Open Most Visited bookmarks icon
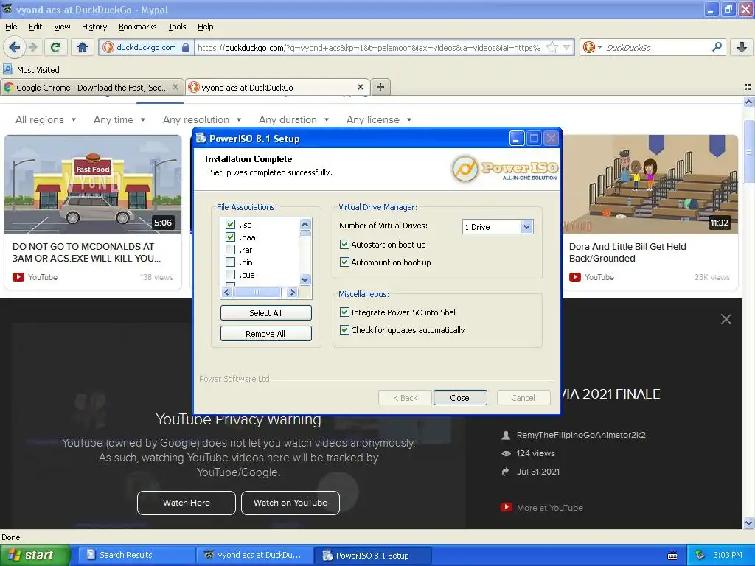Screen dimensions: 755x566 coord(7,70)
